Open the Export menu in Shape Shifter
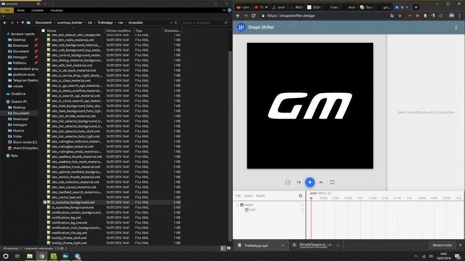Viewport: 465px width, 261px height. coord(260,196)
